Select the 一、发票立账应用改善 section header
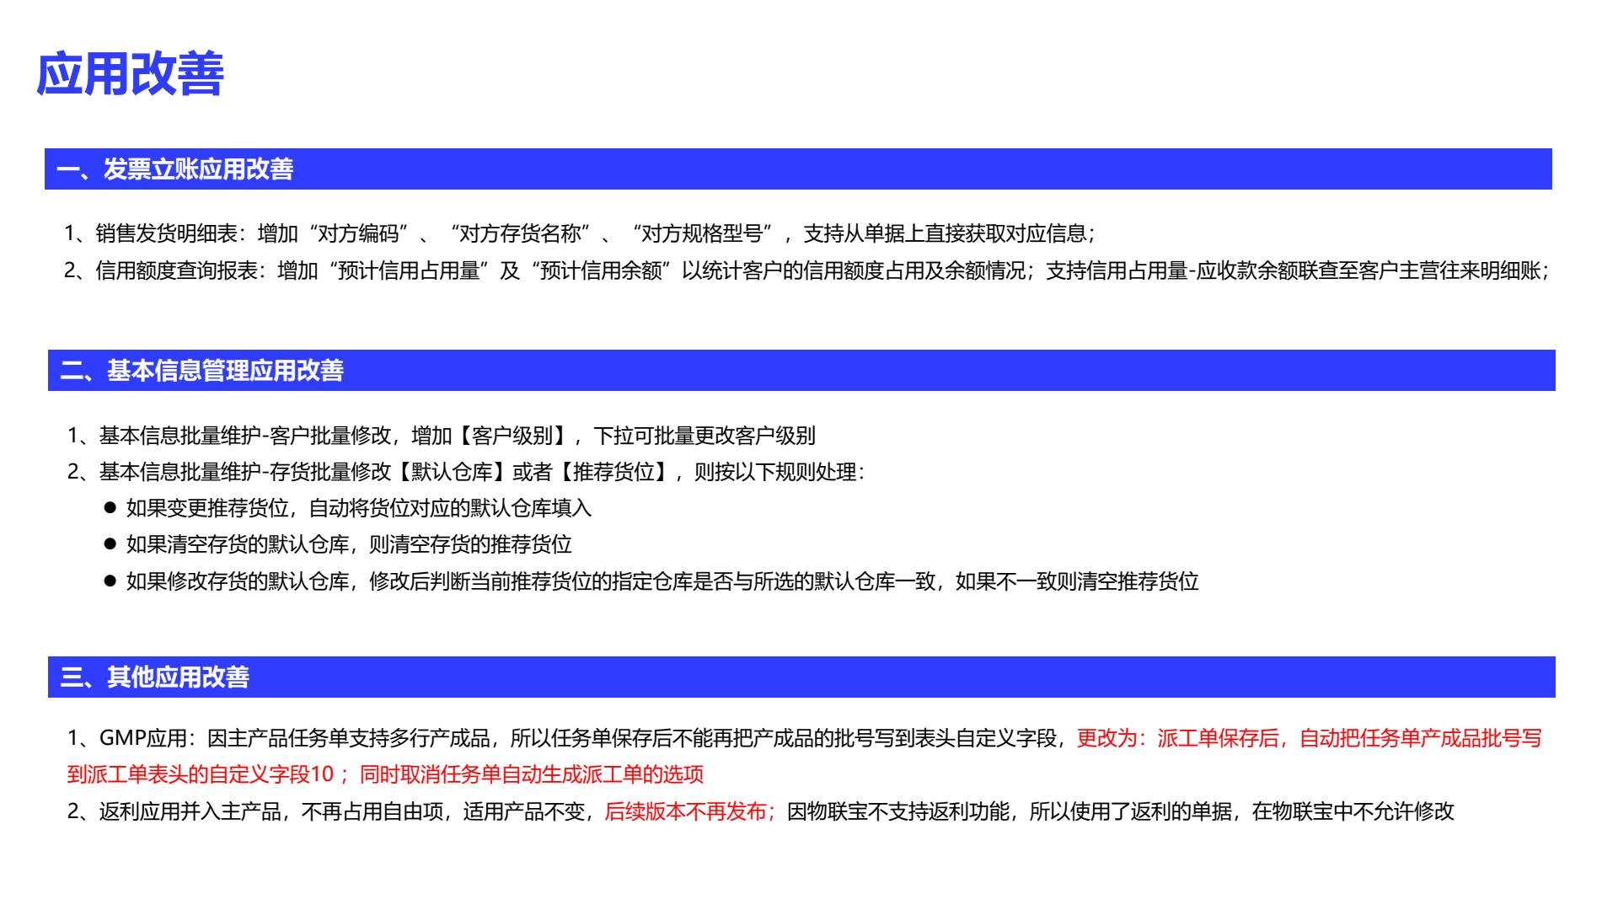 pos(174,169)
